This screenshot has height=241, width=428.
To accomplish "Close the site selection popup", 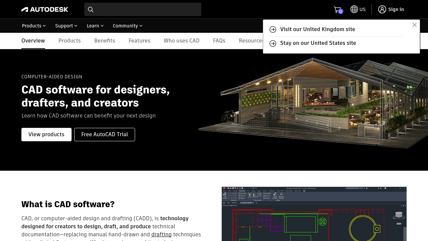I will (x=415, y=25).
